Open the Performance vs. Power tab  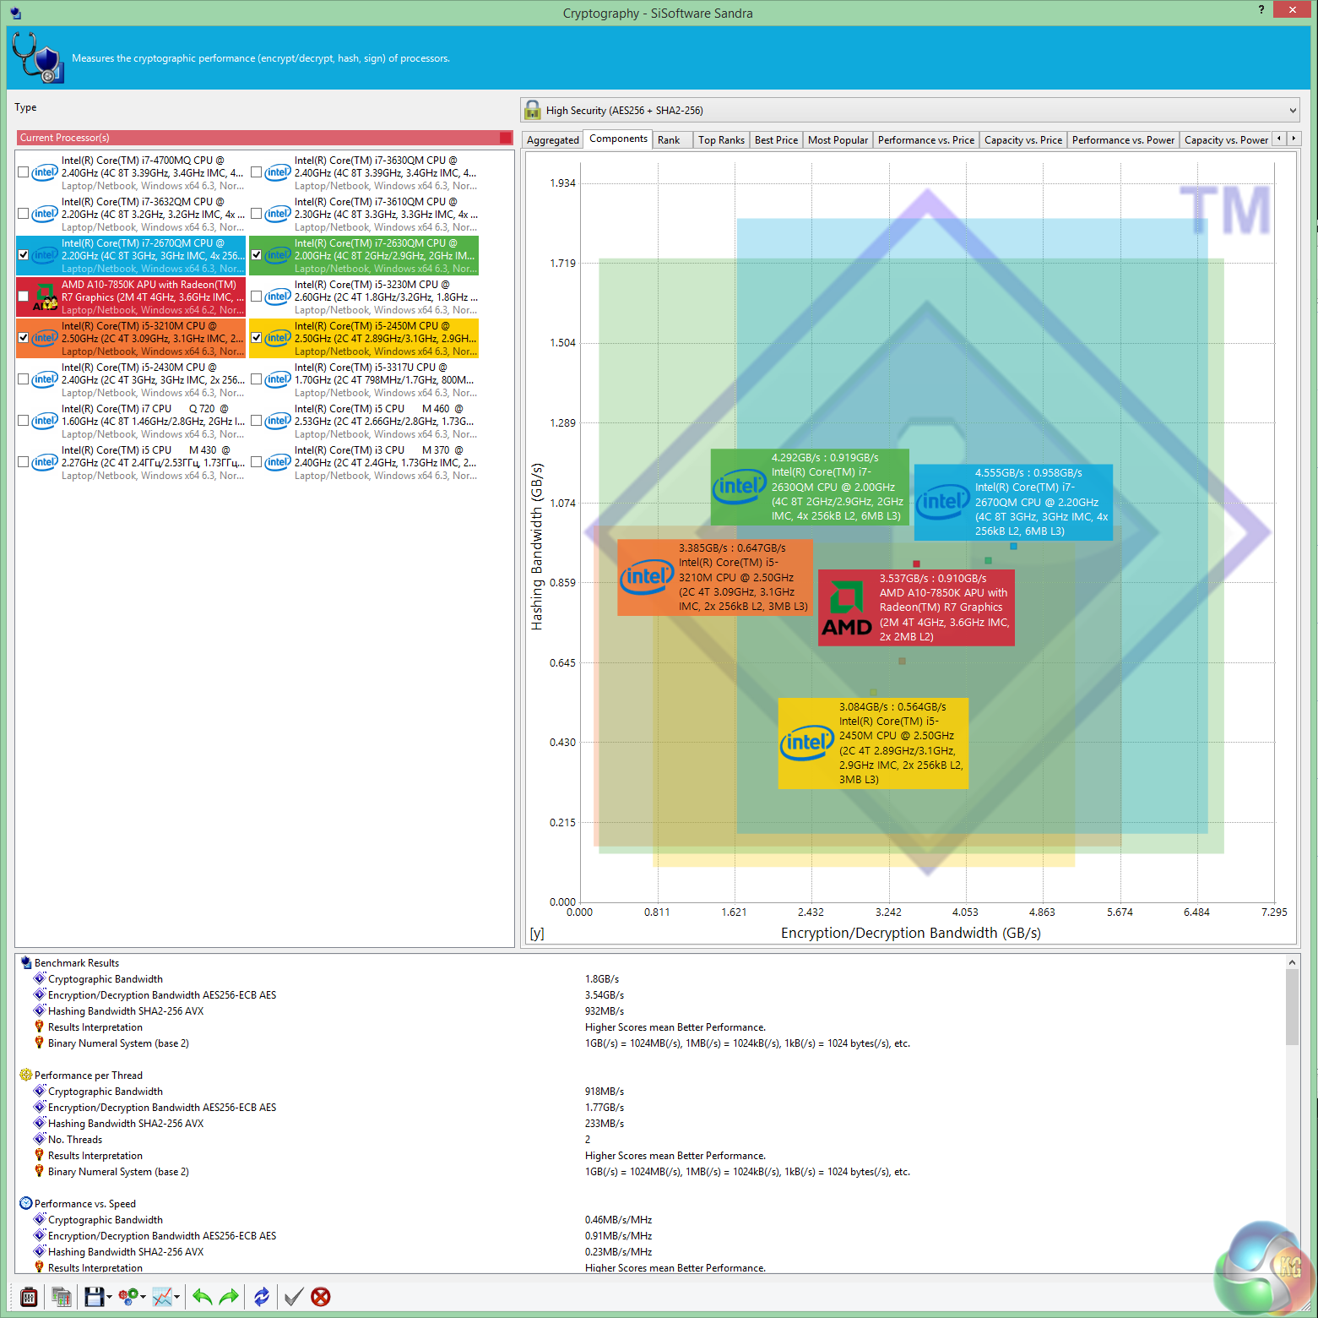(x=1123, y=140)
